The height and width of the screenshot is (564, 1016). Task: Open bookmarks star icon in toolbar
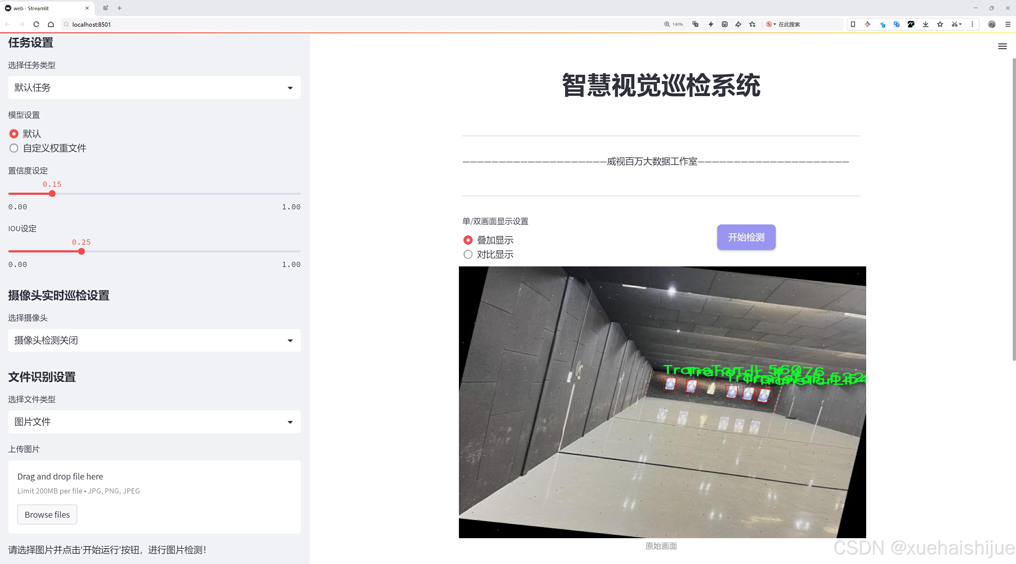point(940,24)
